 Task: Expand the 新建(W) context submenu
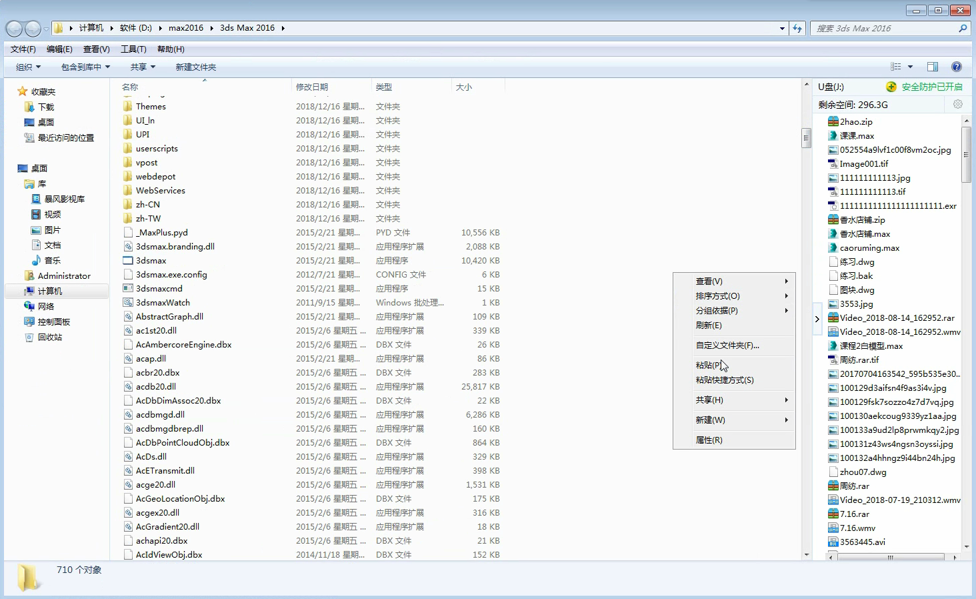[x=734, y=420]
